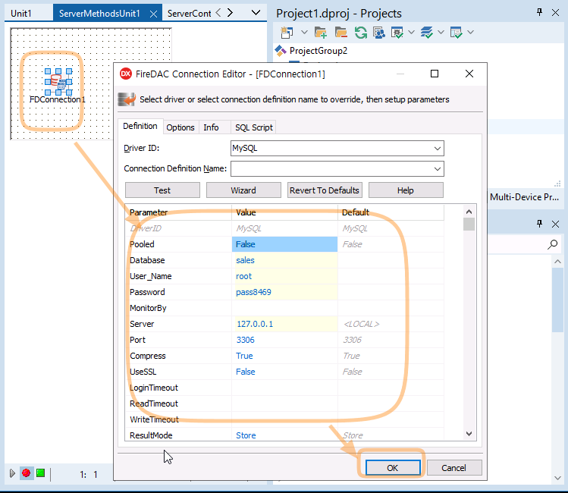Switch to the Options tab
568x493 pixels.
tap(180, 127)
